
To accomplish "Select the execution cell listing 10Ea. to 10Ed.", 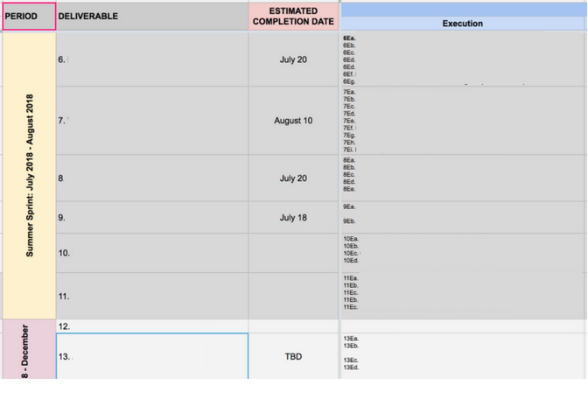I will pyautogui.click(x=464, y=253).
